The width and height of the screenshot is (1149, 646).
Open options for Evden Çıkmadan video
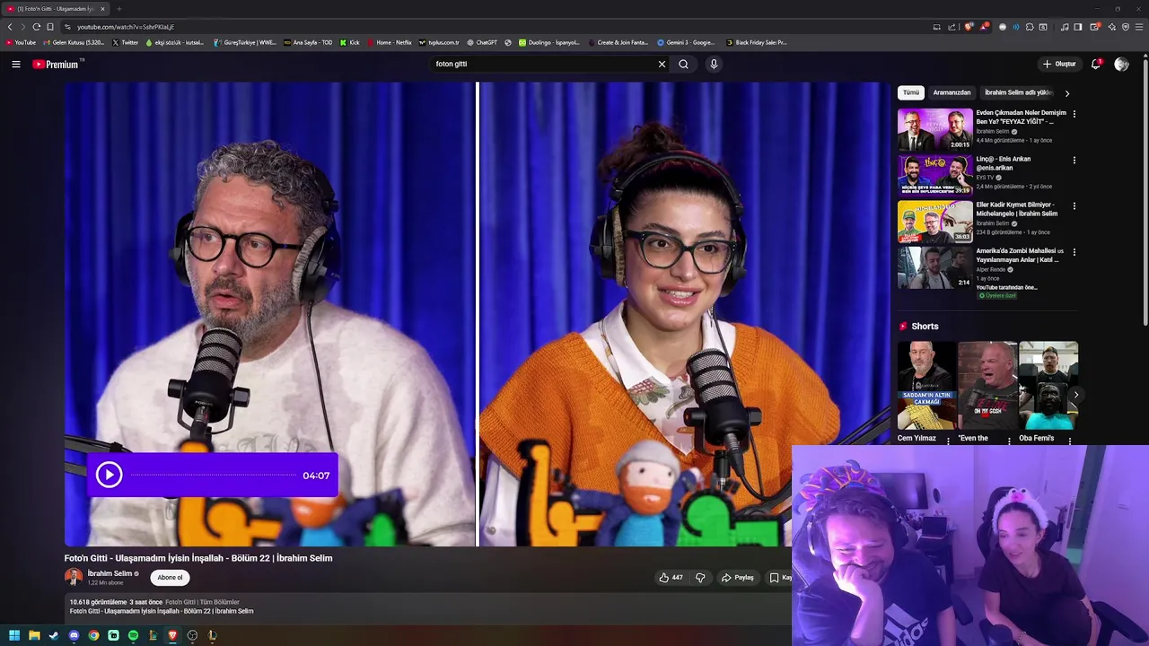1074,114
